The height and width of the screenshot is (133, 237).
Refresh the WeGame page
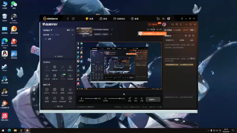[x=73, y=19]
